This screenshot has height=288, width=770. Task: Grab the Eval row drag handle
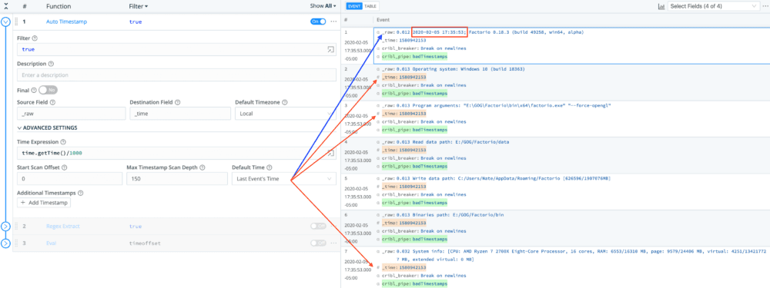coord(17,243)
